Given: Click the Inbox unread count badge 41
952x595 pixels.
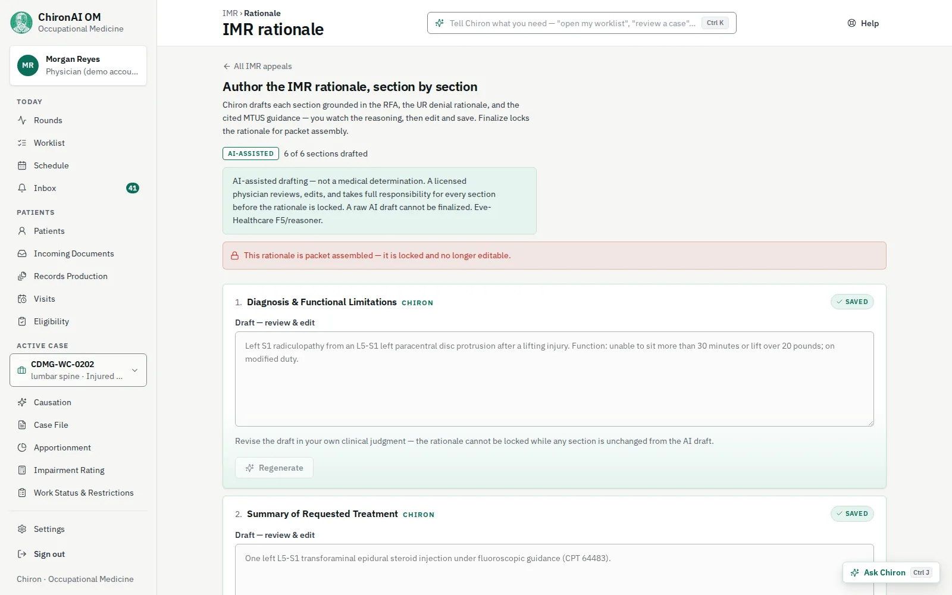Looking at the screenshot, I should point(133,188).
